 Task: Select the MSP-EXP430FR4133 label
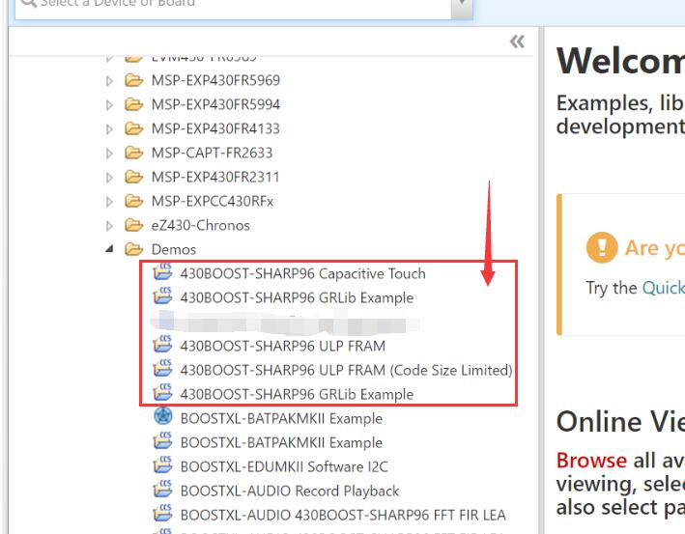[215, 128]
